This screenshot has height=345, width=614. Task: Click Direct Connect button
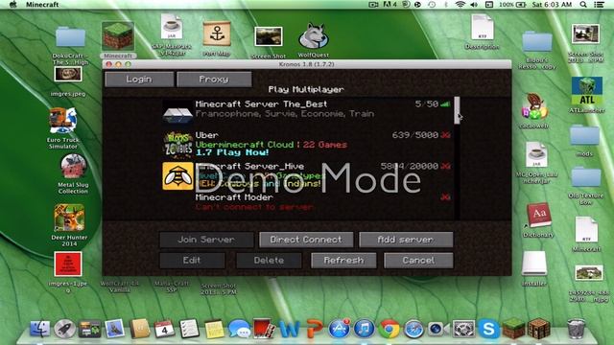pyautogui.click(x=306, y=240)
